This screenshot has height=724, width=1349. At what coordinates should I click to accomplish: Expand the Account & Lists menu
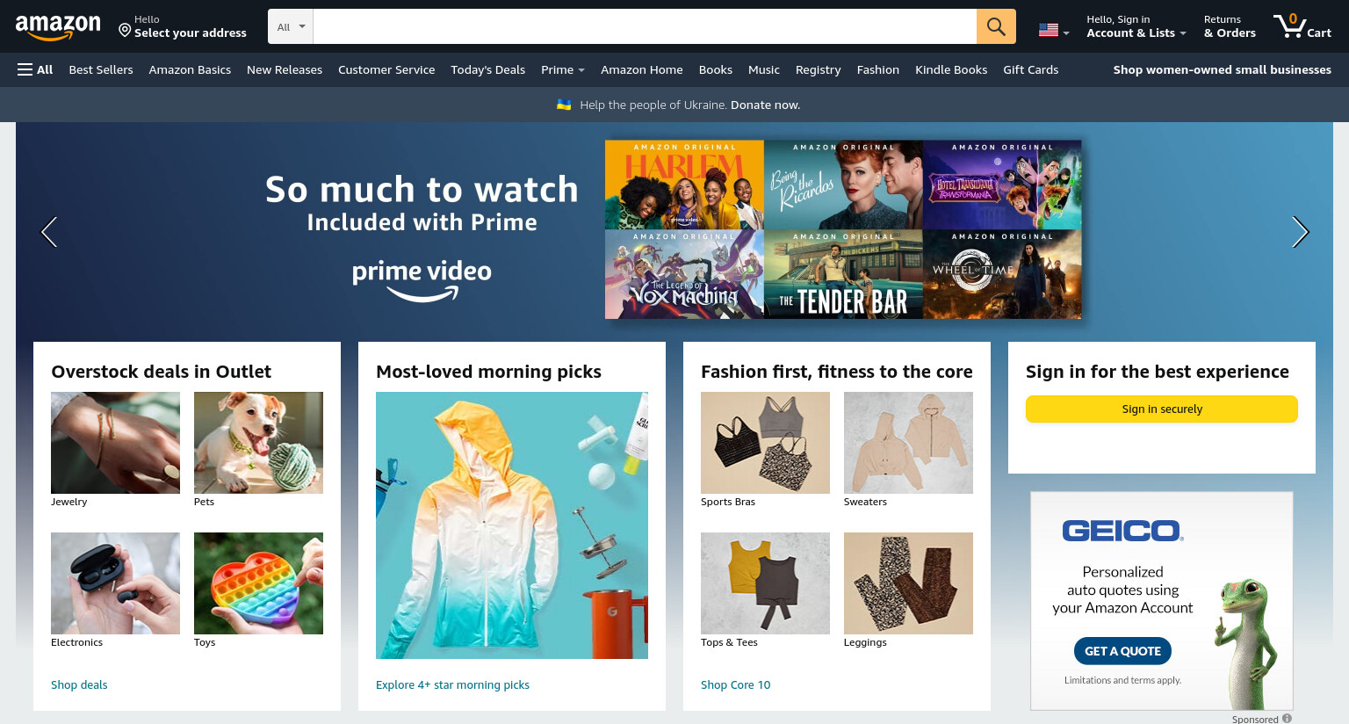click(1136, 26)
